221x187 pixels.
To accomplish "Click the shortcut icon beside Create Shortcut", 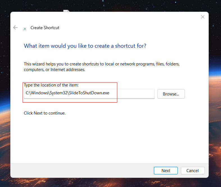I will (24, 28).
